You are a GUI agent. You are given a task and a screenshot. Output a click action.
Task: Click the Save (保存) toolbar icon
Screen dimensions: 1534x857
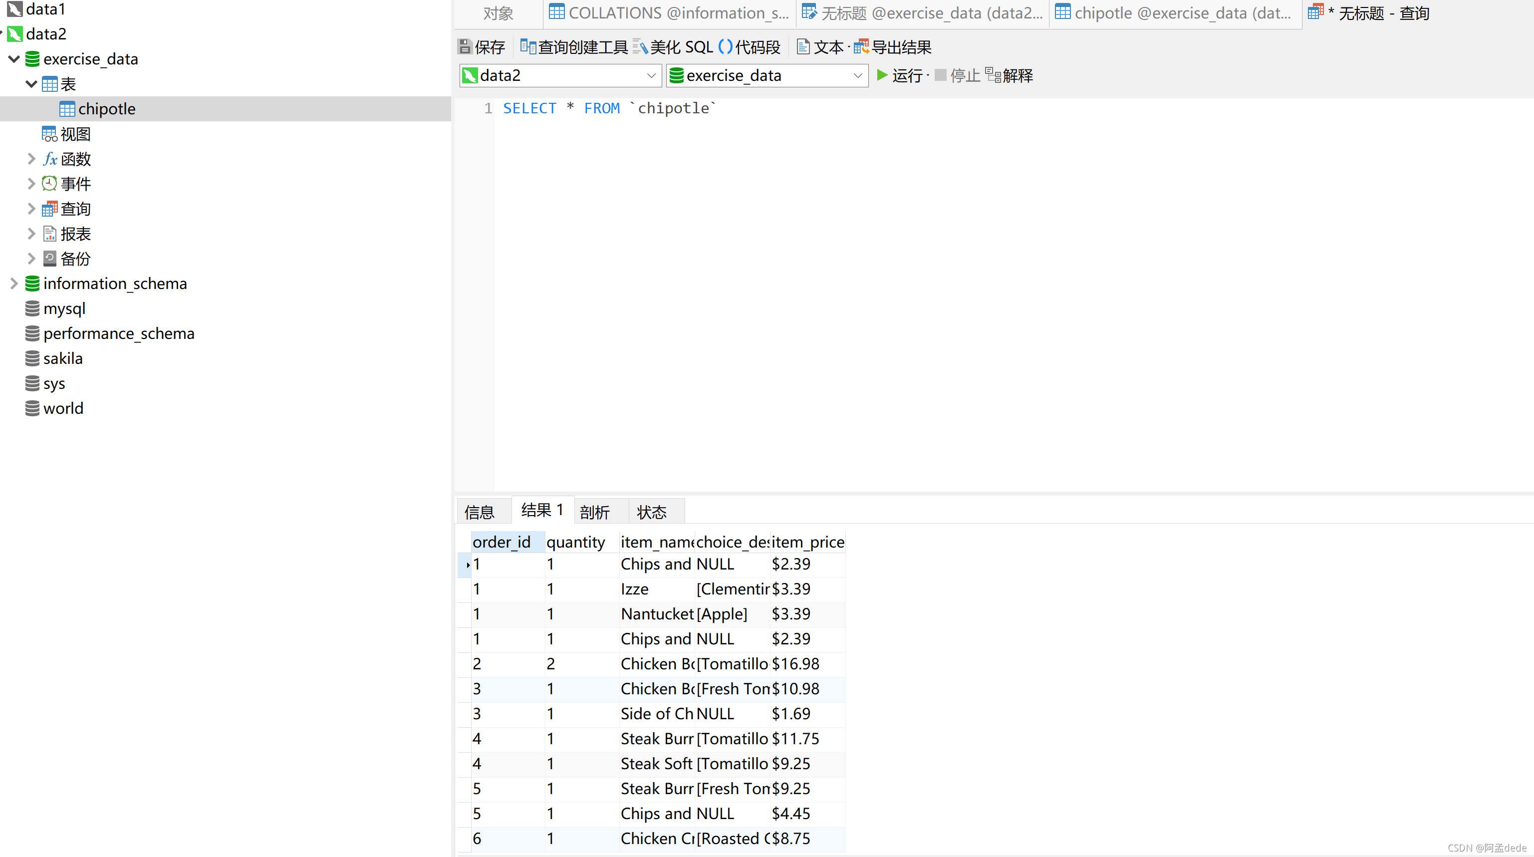point(465,46)
